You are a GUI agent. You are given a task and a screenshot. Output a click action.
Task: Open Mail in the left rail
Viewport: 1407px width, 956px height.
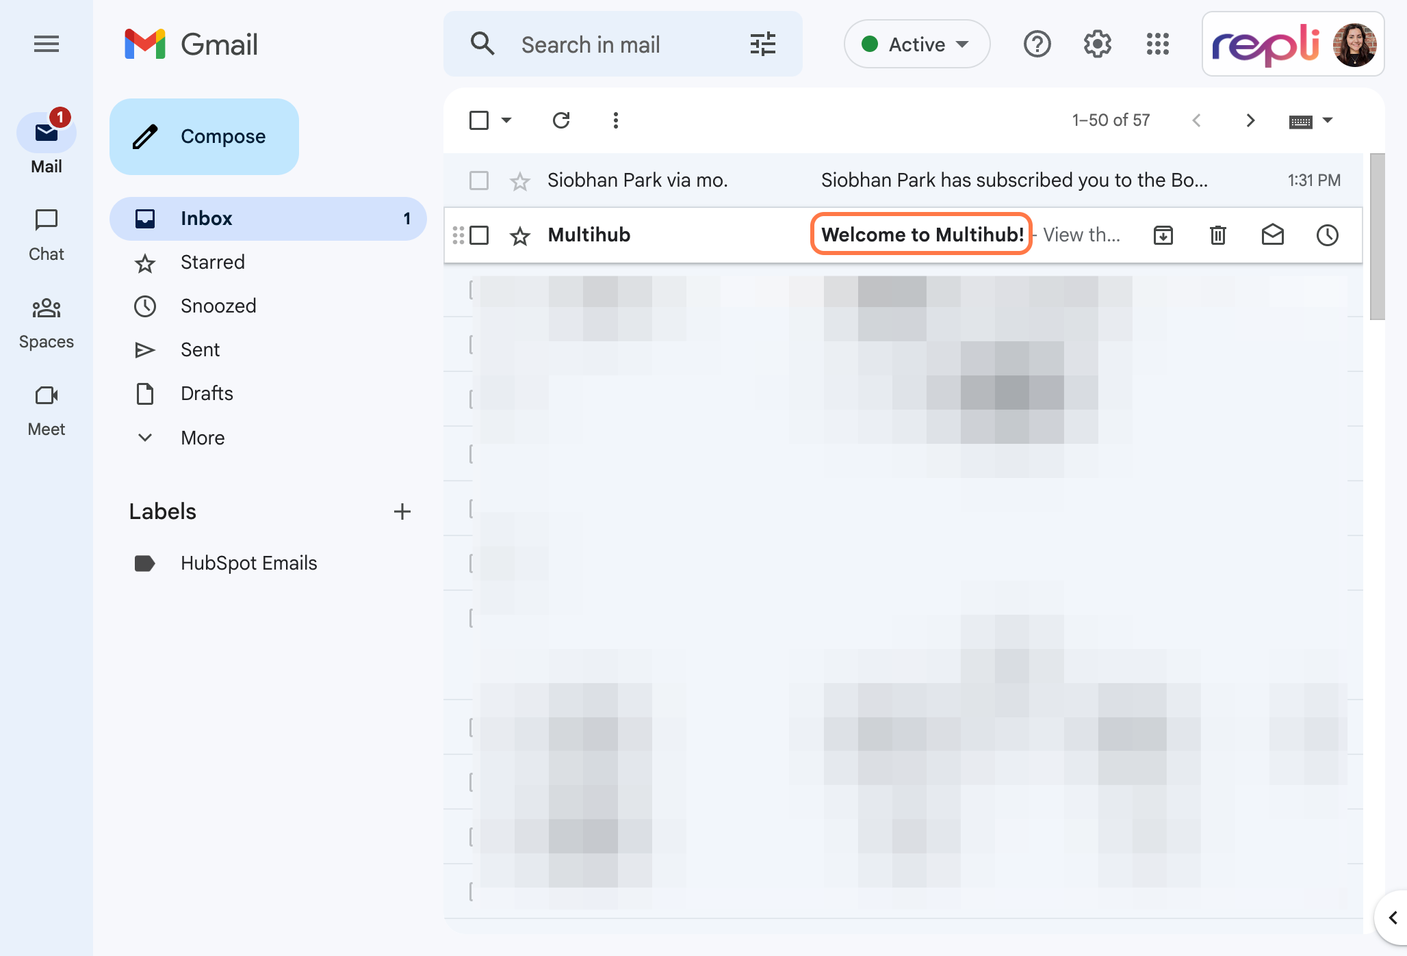point(47,144)
